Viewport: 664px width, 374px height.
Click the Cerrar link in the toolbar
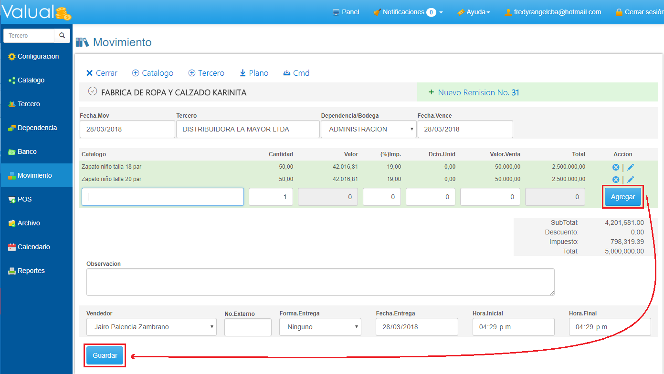point(102,73)
